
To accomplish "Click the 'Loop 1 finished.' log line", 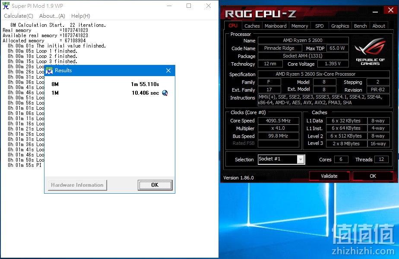I will (x=42, y=51).
